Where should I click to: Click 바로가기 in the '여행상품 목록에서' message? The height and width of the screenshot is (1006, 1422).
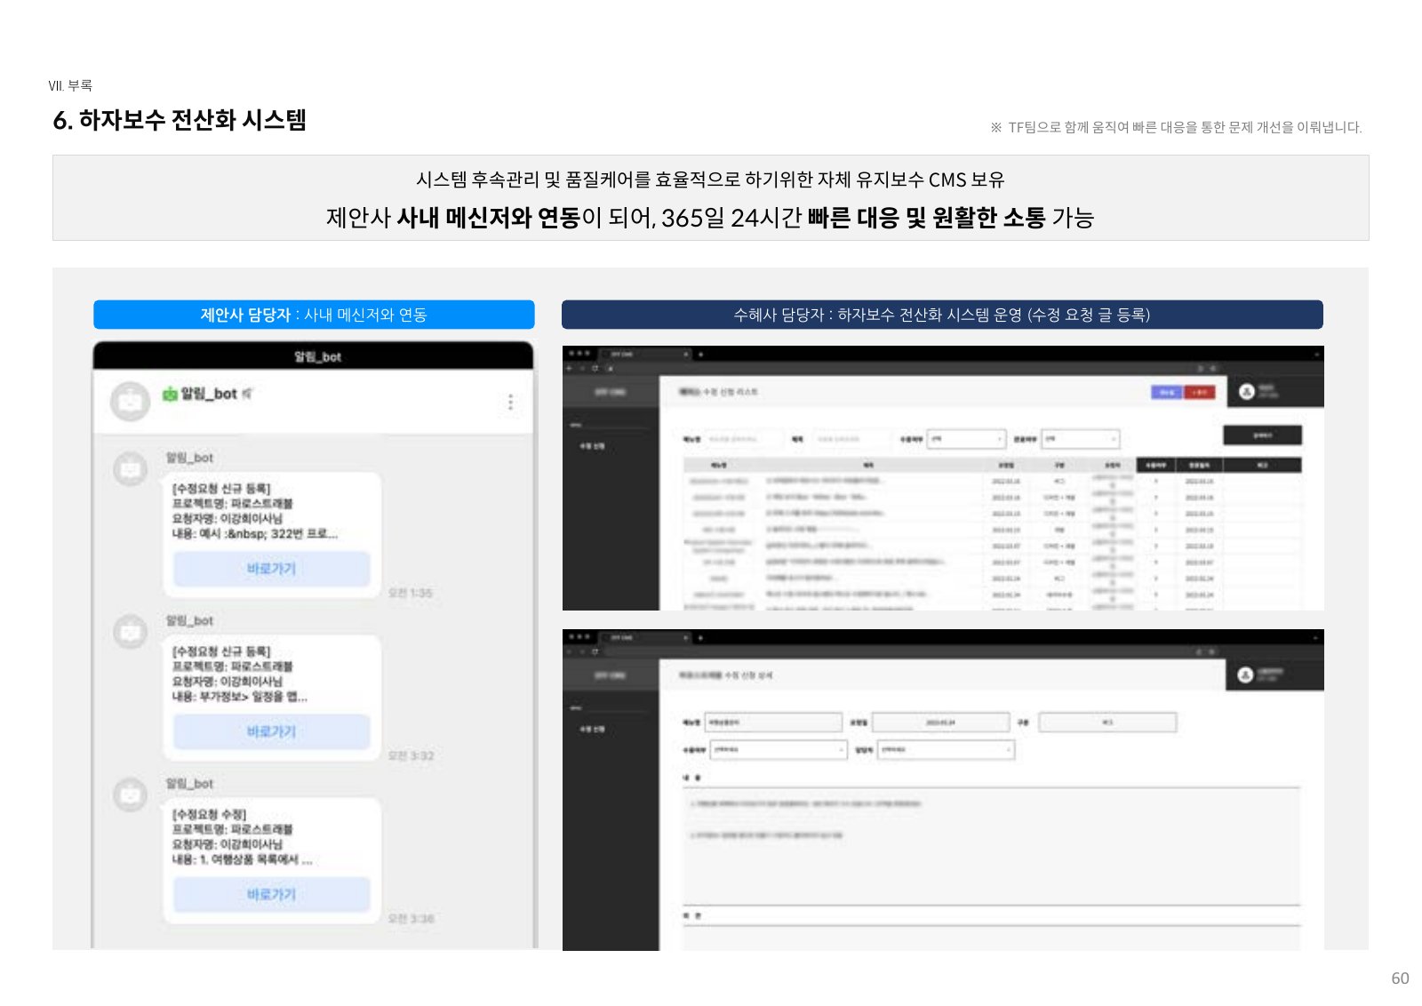[x=272, y=895]
